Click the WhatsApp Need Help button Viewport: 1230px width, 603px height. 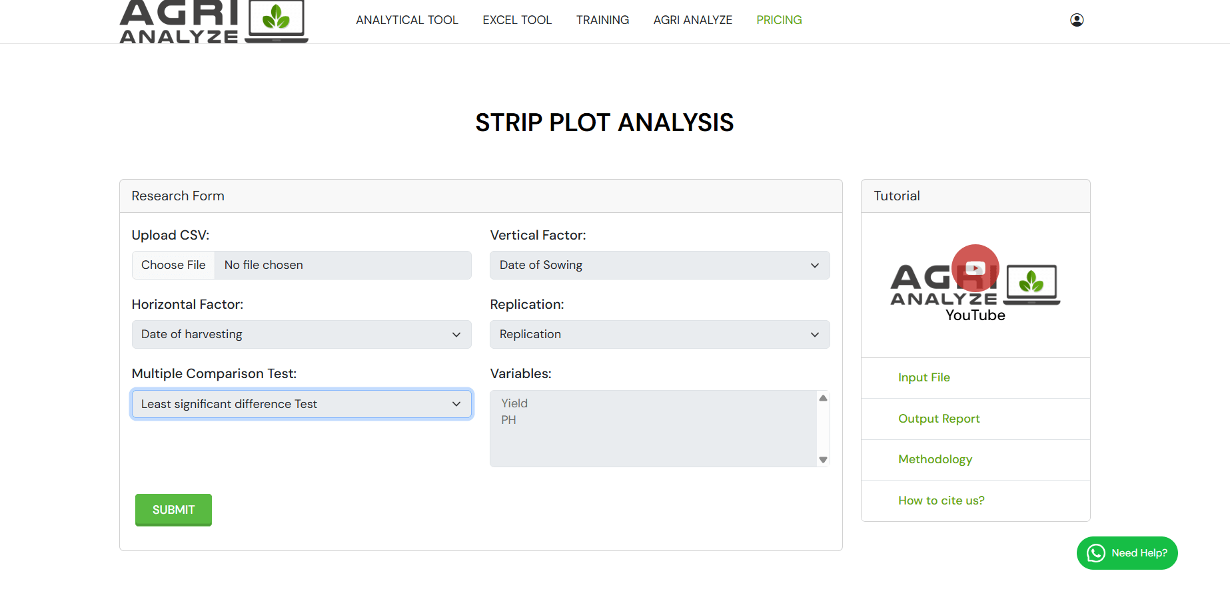pyautogui.click(x=1127, y=553)
